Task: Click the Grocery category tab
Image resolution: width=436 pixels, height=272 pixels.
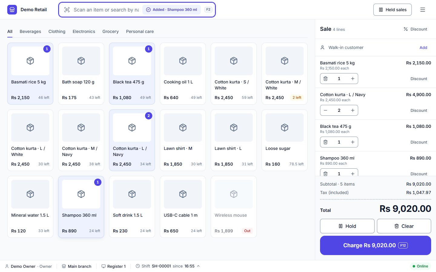Action: [x=111, y=31]
